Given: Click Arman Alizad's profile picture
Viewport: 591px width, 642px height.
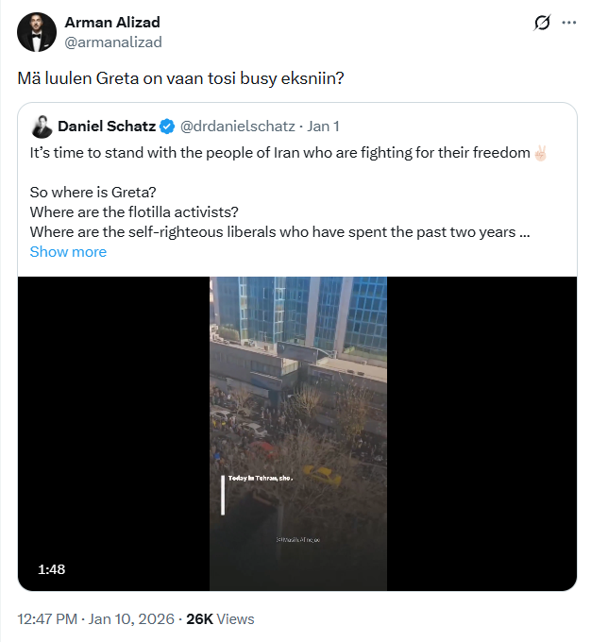Looking at the screenshot, I should [x=37, y=32].
